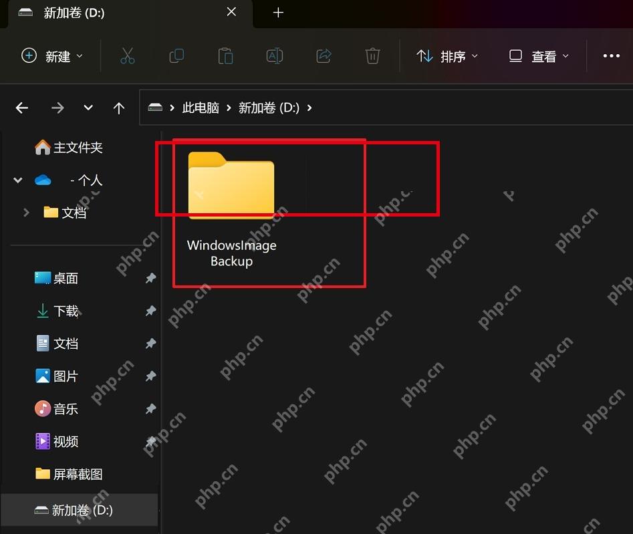This screenshot has height=534, width=633.
Task: Select 文档 folder under OneDrive
Action: click(x=65, y=213)
